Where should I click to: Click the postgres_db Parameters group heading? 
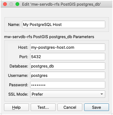pos(49,37)
